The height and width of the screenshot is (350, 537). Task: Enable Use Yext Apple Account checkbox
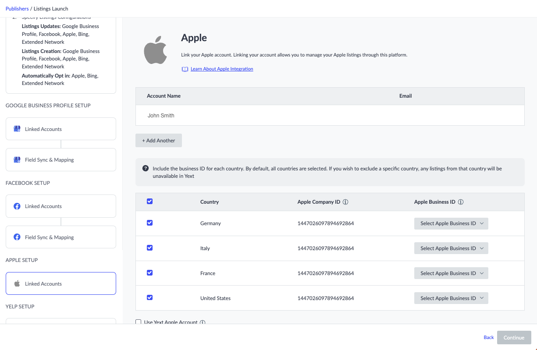click(x=139, y=322)
